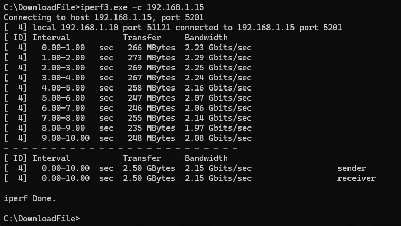
Task: Click the 258 MBytes transfer value
Action: (152, 88)
